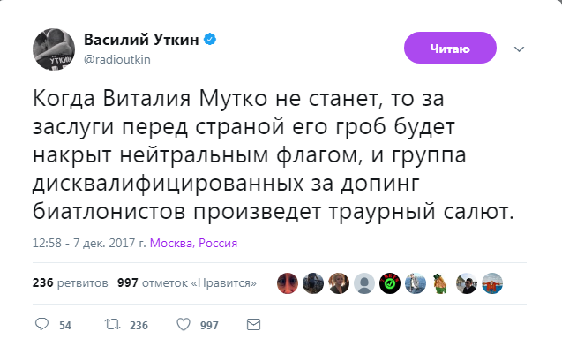Open the last liker avatar in the row

pos(491,282)
